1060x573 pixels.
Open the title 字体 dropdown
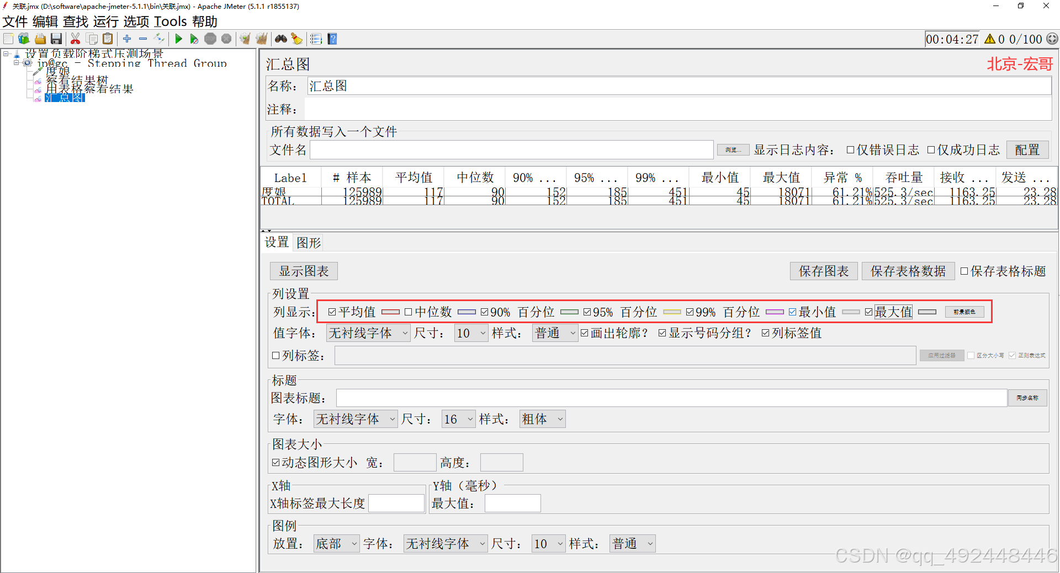coord(356,419)
